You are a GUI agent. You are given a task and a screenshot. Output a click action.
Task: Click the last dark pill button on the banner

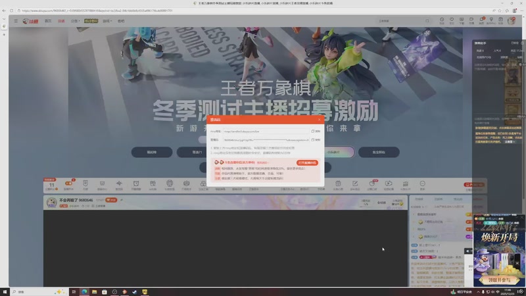(379, 152)
